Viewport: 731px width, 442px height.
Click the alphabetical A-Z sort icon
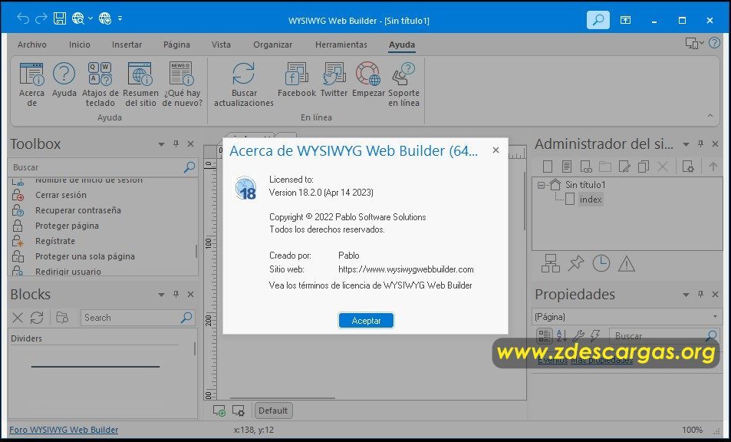click(x=561, y=335)
